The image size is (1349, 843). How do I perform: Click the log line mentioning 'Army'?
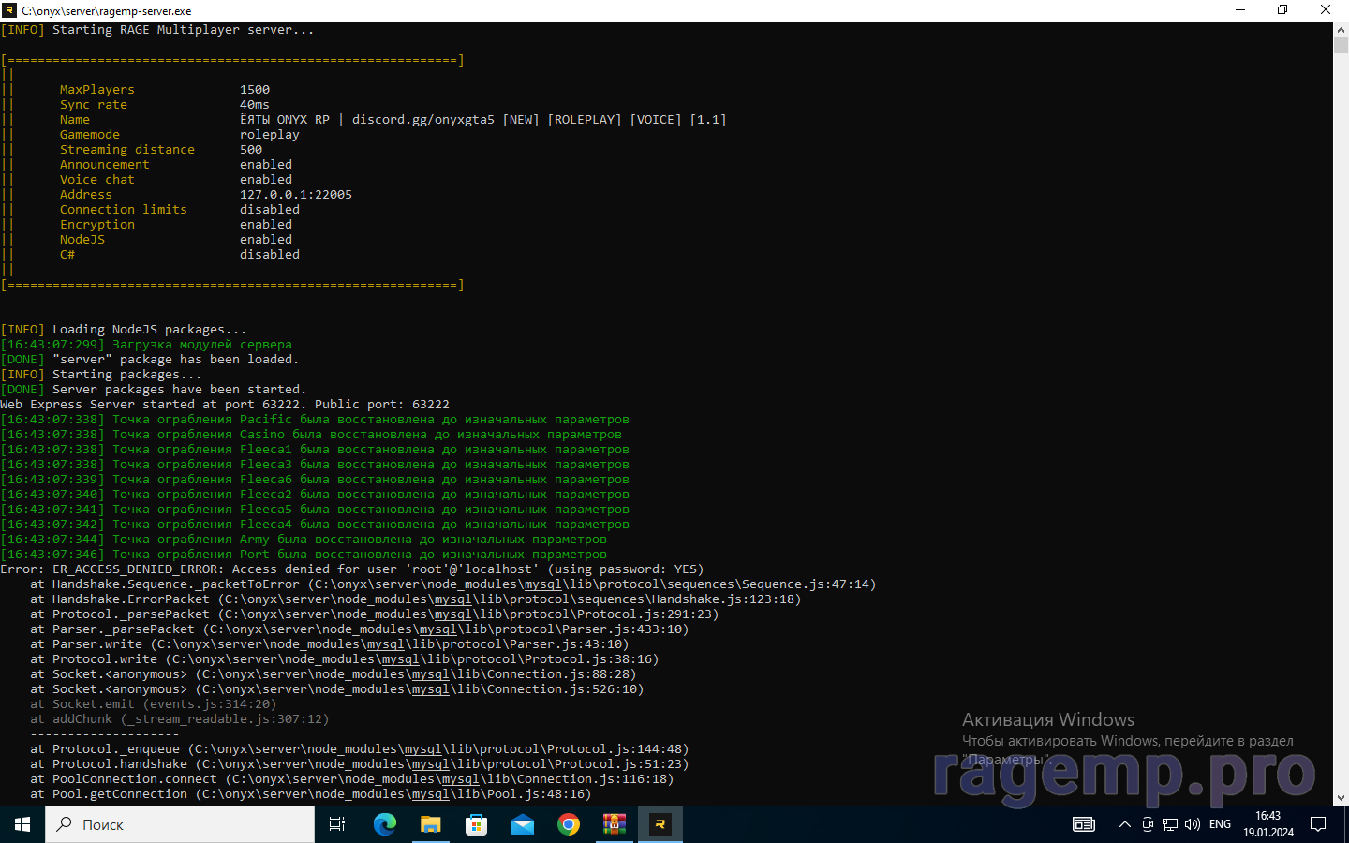[x=304, y=540]
